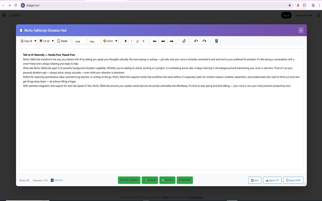Reload the chatgpt.com page
This screenshot has height=201, width=322.
tap(16, 5)
